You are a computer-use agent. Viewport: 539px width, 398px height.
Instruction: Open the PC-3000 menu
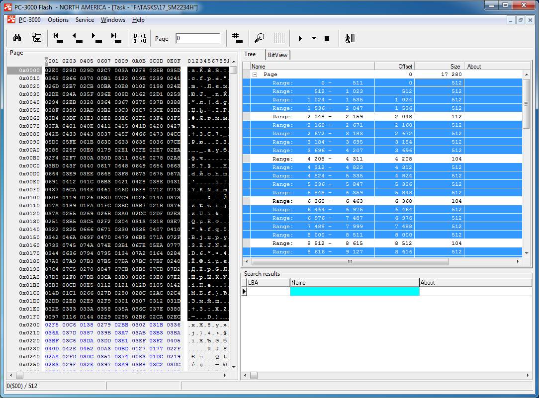click(29, 20)
